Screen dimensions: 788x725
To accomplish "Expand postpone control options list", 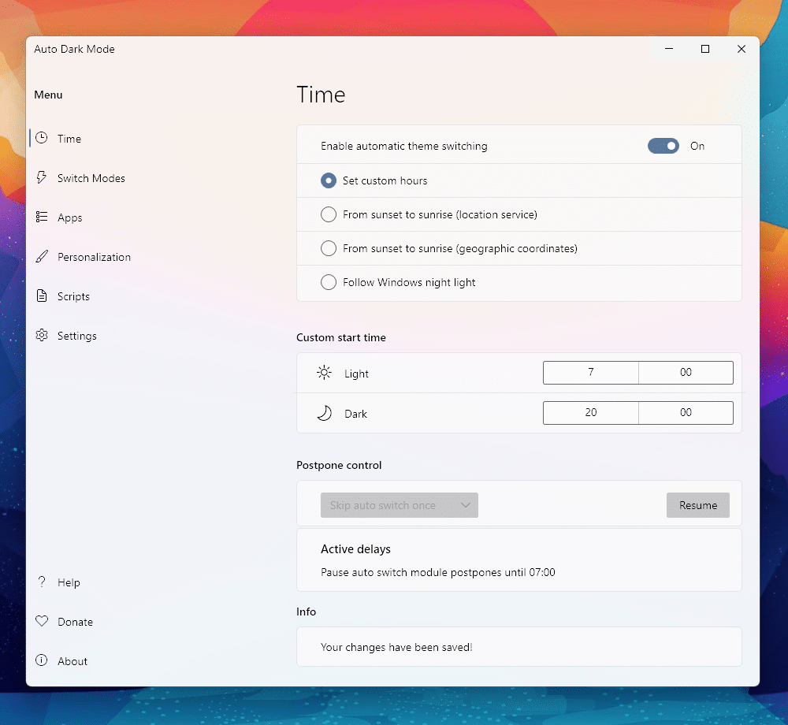I will (x=466, y=505).
